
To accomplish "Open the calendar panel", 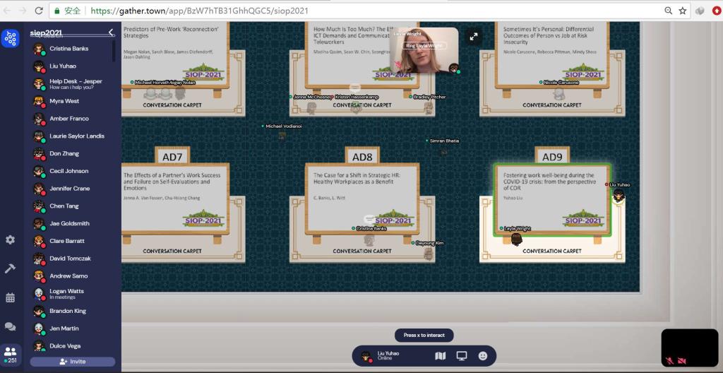I will (10, 297).
